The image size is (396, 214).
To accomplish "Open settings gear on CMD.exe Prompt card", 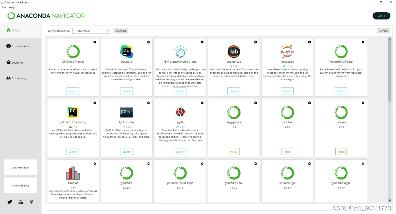I will click(95, 42).
